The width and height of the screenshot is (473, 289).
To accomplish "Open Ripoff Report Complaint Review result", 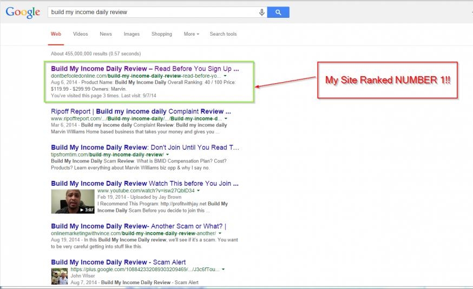I will coord(141,111).
